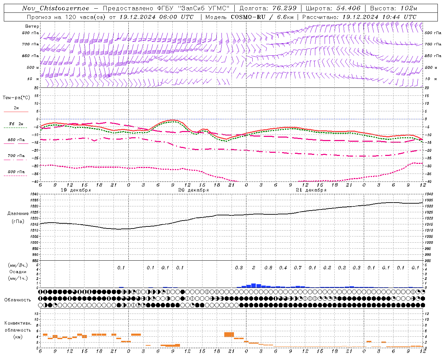Click the 21 декабря date label
Image resolution: width=443 pixels, height=354 pixels.
311,190
